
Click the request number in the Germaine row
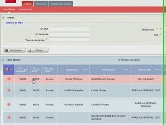tap(22, 118)
